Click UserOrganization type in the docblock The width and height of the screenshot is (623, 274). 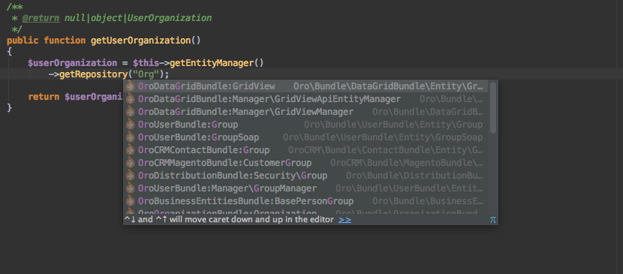(x=170, y=18)
